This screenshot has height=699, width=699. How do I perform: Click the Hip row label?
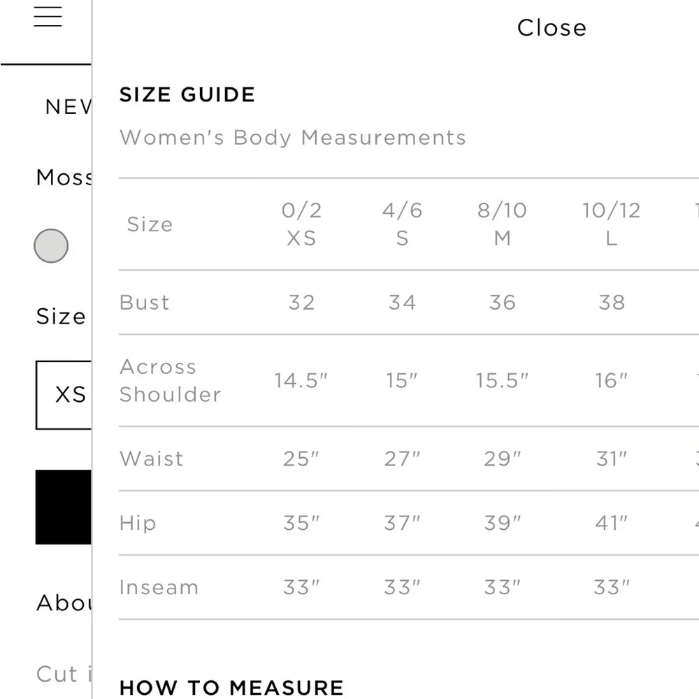point(137,523)
